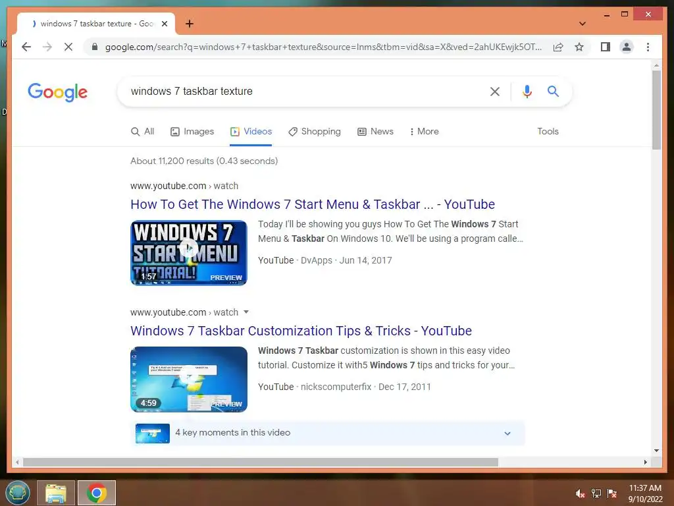Switch to the Shopping tab
Screen dimensions: 674x506
[x=314, y=131]
